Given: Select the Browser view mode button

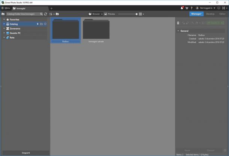Looking at the screenshot, I should [x=94, y=14].
